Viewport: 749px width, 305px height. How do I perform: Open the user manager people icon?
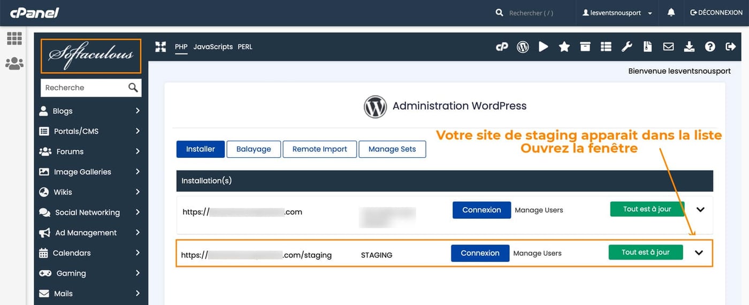(x=14, y=64)
